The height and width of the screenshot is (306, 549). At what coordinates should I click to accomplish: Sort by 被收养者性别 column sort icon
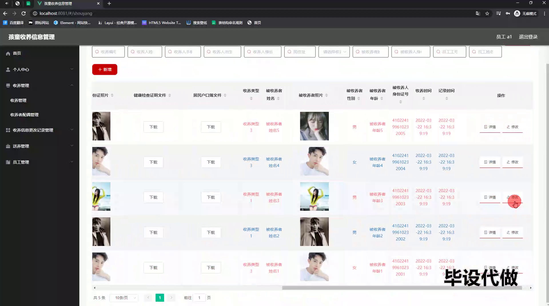(359, 98)
